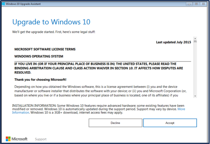
Task: Click the 'INSTALLATION INFORMATION' paragraph
Action: [98, 109]
